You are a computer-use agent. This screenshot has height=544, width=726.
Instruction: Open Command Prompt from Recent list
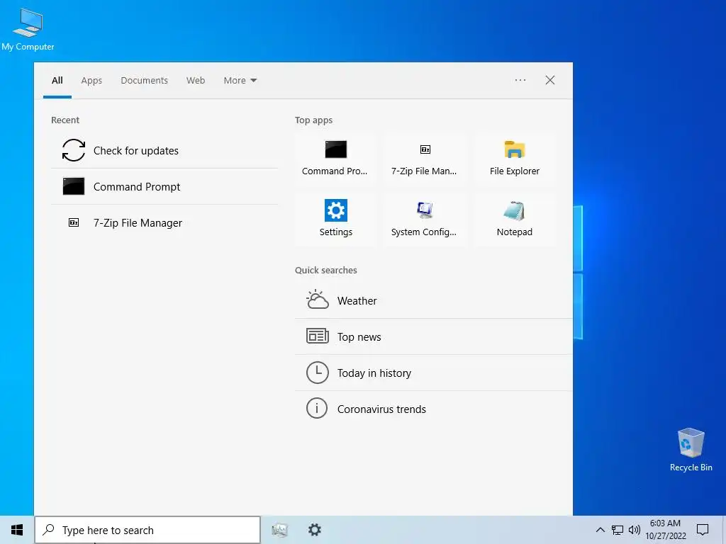pos(164,186)
